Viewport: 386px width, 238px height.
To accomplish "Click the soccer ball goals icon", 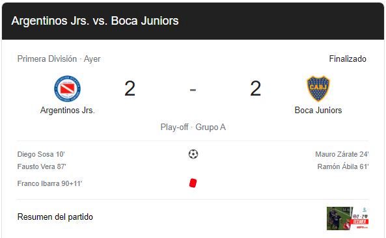I will (x=193, y=154).
